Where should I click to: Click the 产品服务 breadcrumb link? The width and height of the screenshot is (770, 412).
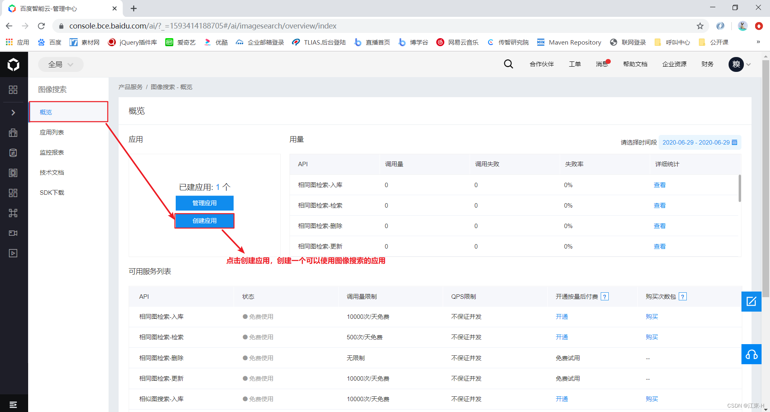(x=130, y=87)
